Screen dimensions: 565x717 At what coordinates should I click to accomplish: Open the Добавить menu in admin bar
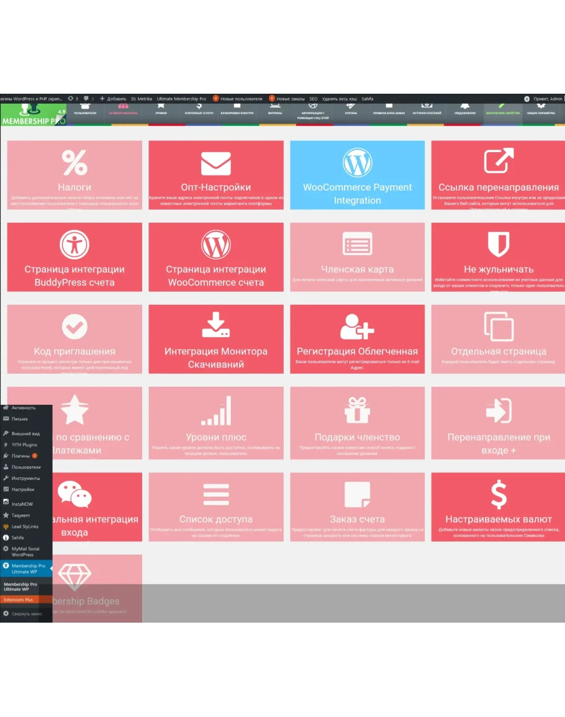click(x=113, y=99)
